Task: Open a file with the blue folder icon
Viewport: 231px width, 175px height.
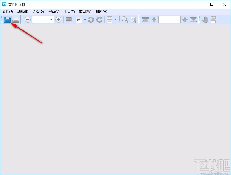Action: point(7,20)
